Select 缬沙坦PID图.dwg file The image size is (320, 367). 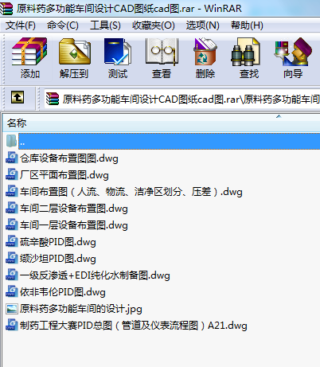[57, 259]
